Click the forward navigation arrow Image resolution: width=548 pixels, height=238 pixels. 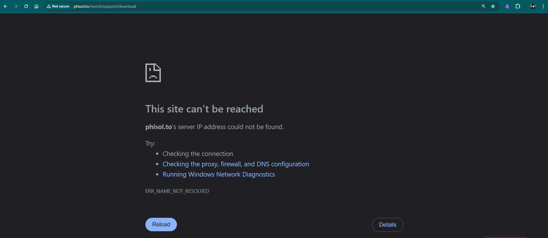coord(16,6)
